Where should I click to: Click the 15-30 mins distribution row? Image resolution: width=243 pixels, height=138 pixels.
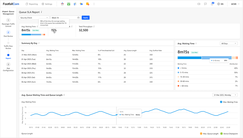tap(208, 77)
